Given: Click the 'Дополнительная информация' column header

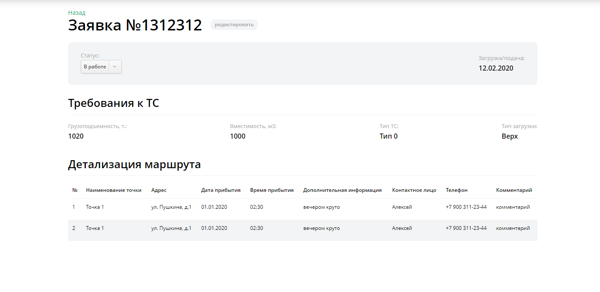Looking at the screenshot, I should [x=342, y=190].
